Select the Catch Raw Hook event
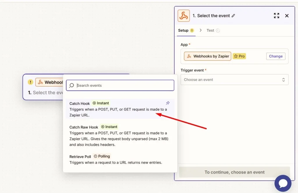 point(120,136)
